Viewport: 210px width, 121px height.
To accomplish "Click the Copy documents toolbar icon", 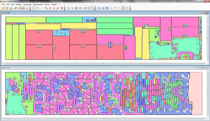I will coord(46,8).
